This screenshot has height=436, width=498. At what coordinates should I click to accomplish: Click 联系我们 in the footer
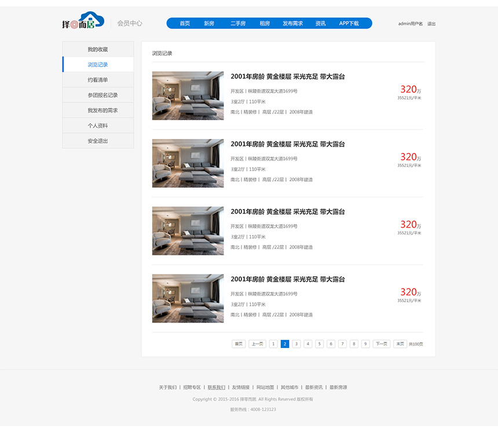(x=217, y=387)
